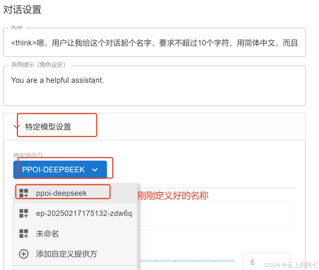This screenshot has height=270, width=319.
Task: Click the slider track near value 6
Action: tap(187, 261)
